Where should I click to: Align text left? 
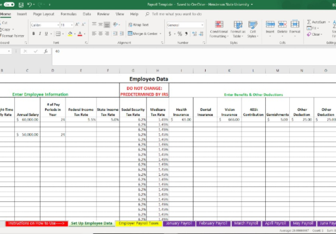tap(94, 34)
